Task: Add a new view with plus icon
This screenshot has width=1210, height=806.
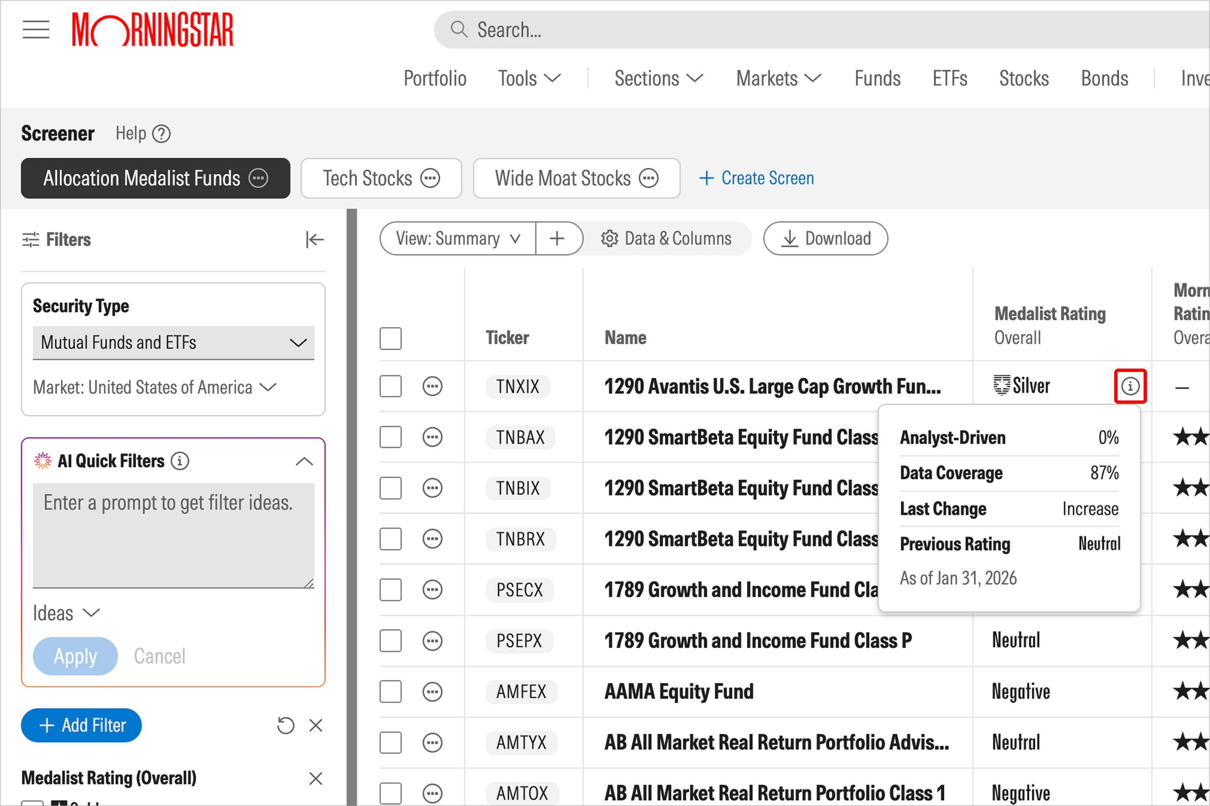Action: pyautogui.click(x=557, y=238)
